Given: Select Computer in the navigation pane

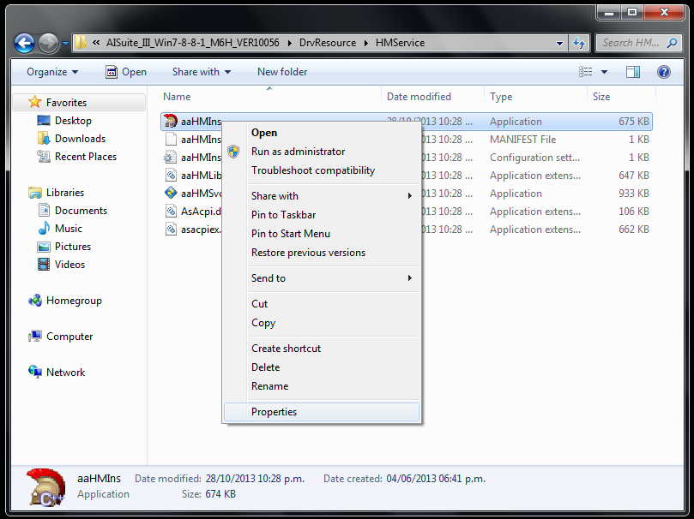Looking at the screenshot, I should tap(69, 337).
